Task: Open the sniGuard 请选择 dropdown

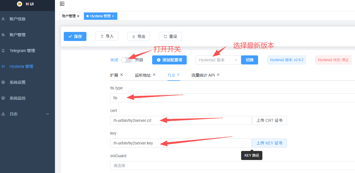Action: (232, 166)
